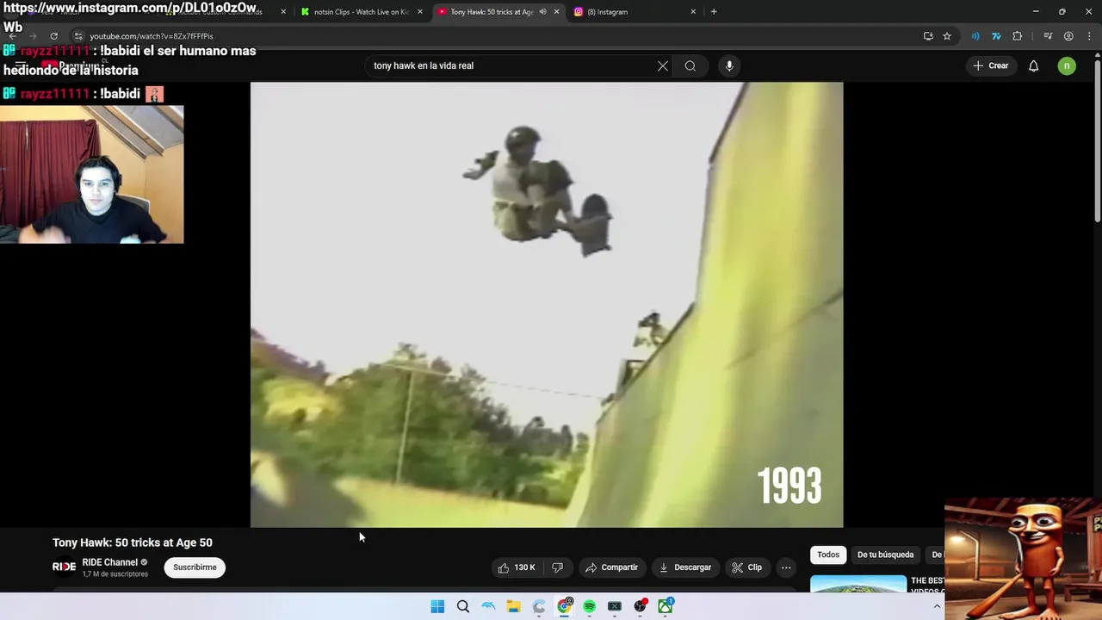Open the Xbox app in the taskbar
1102x620 pixels.
[666, 606]
